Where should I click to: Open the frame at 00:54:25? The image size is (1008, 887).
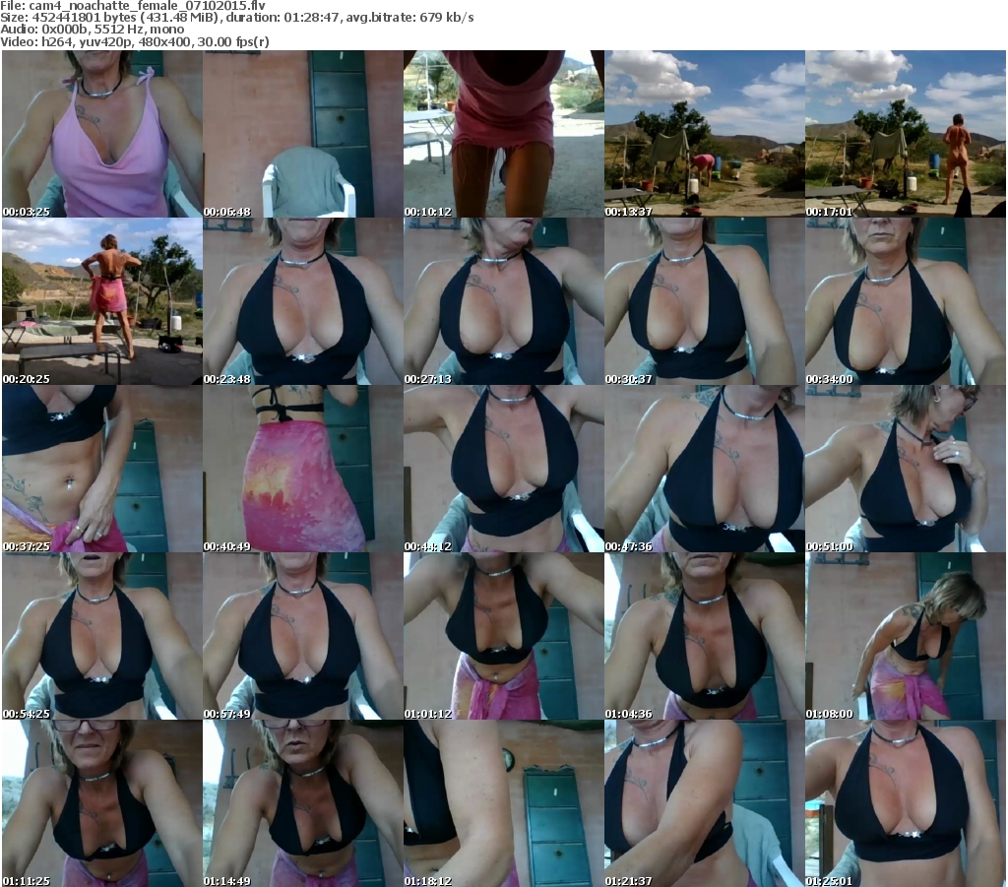(102, 636)
